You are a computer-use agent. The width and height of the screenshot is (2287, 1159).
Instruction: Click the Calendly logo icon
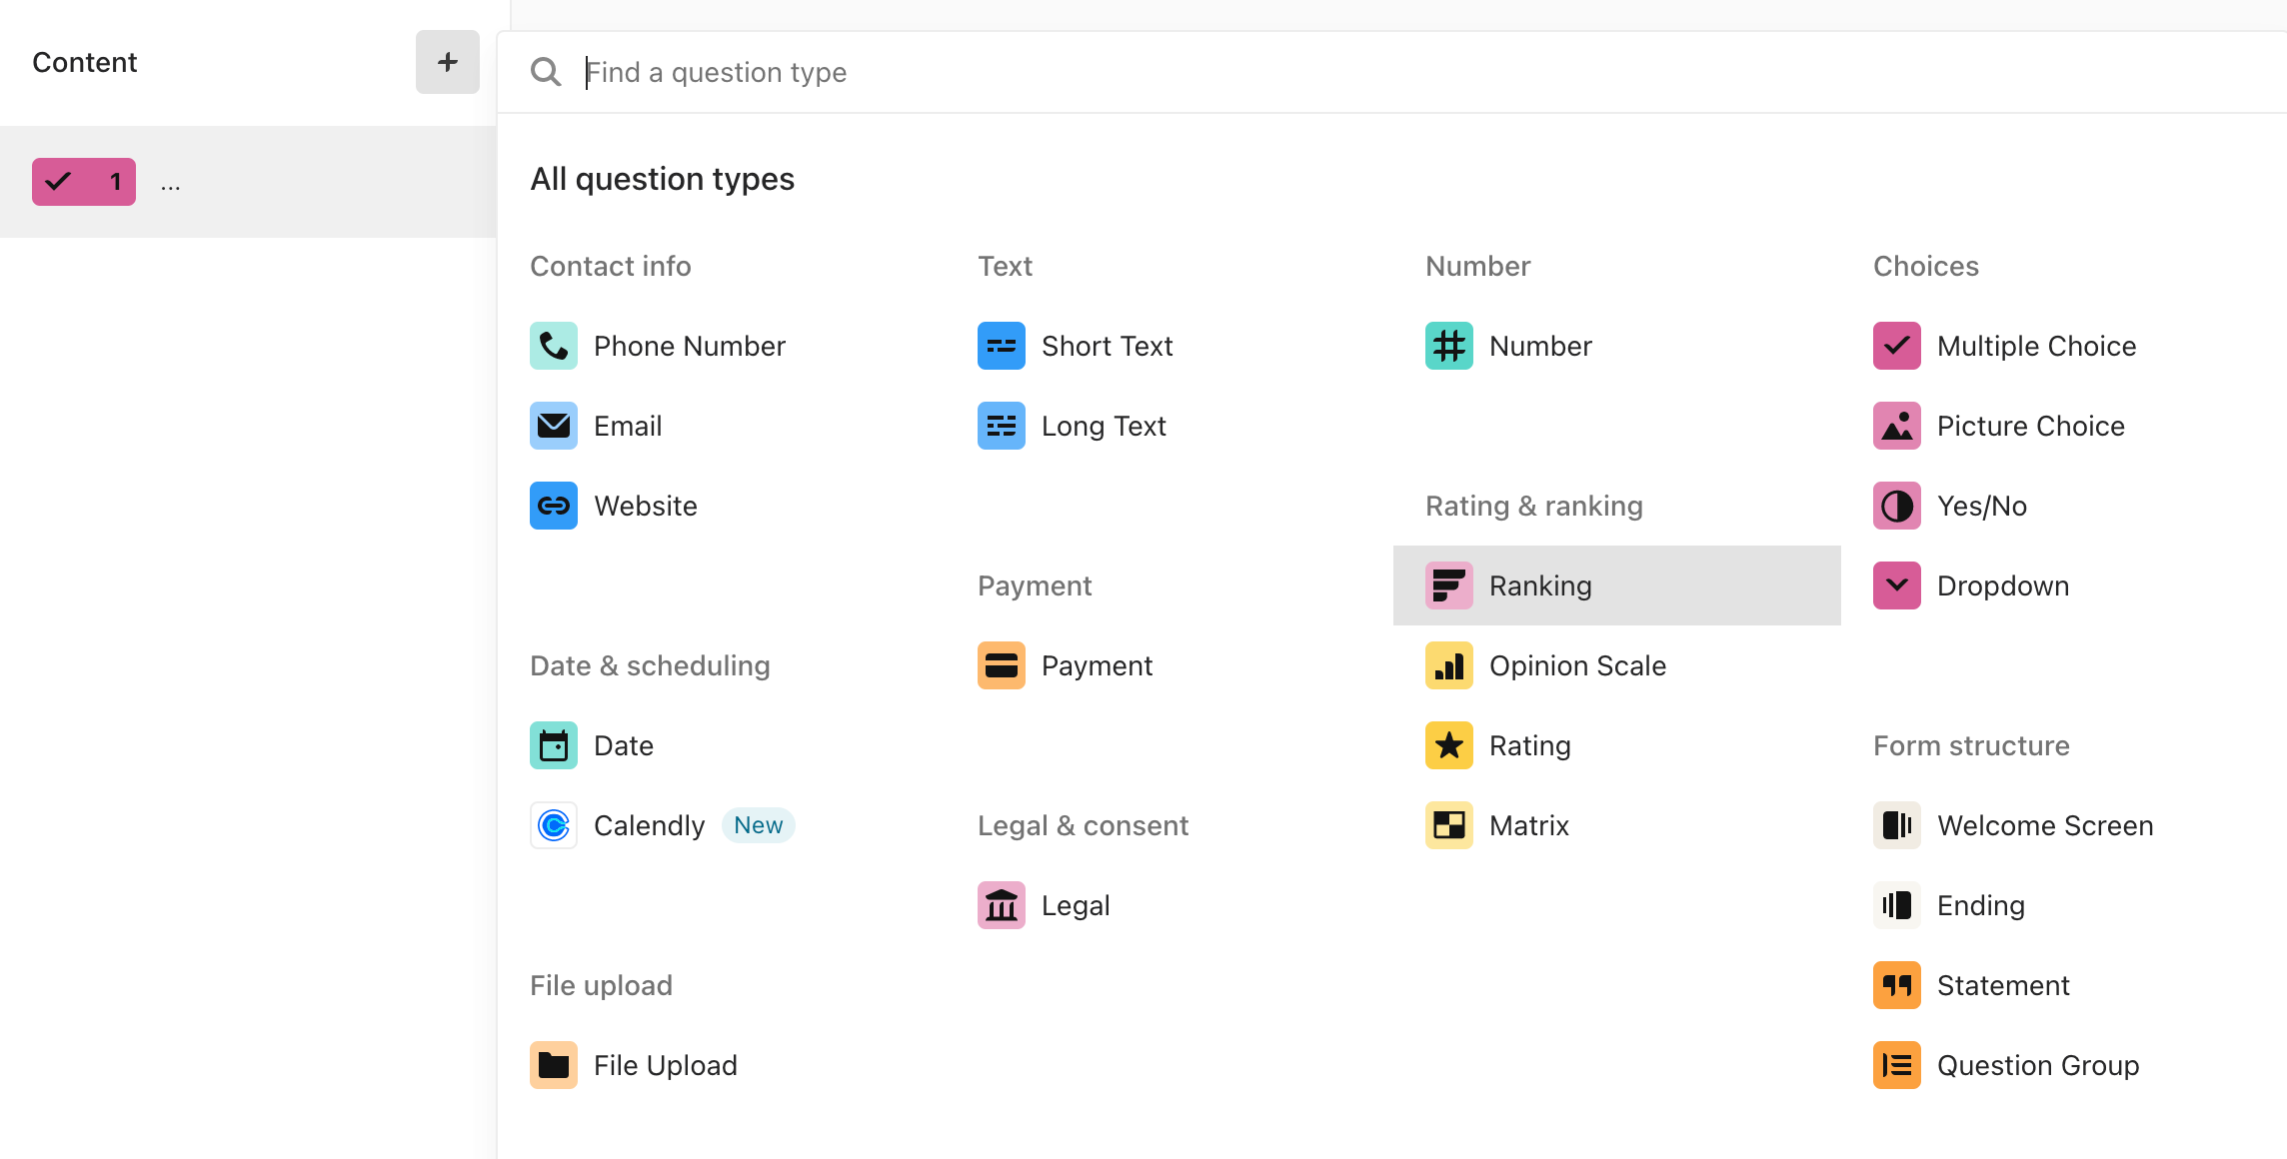pyautogui.click(x=554, y=825)
